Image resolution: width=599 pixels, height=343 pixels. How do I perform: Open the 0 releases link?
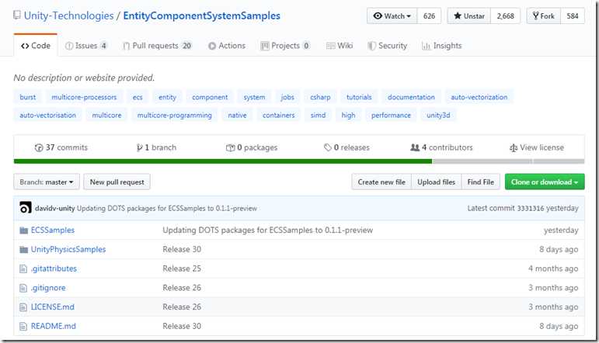click(347, 147)
